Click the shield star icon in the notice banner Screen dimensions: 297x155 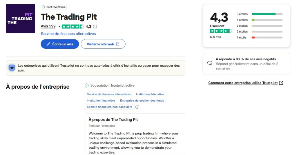pyautogui.click(x=12, y=68)
